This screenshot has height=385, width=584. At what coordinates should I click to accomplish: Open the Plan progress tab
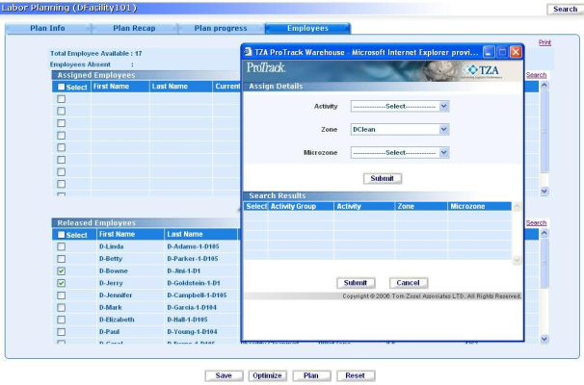222,28
